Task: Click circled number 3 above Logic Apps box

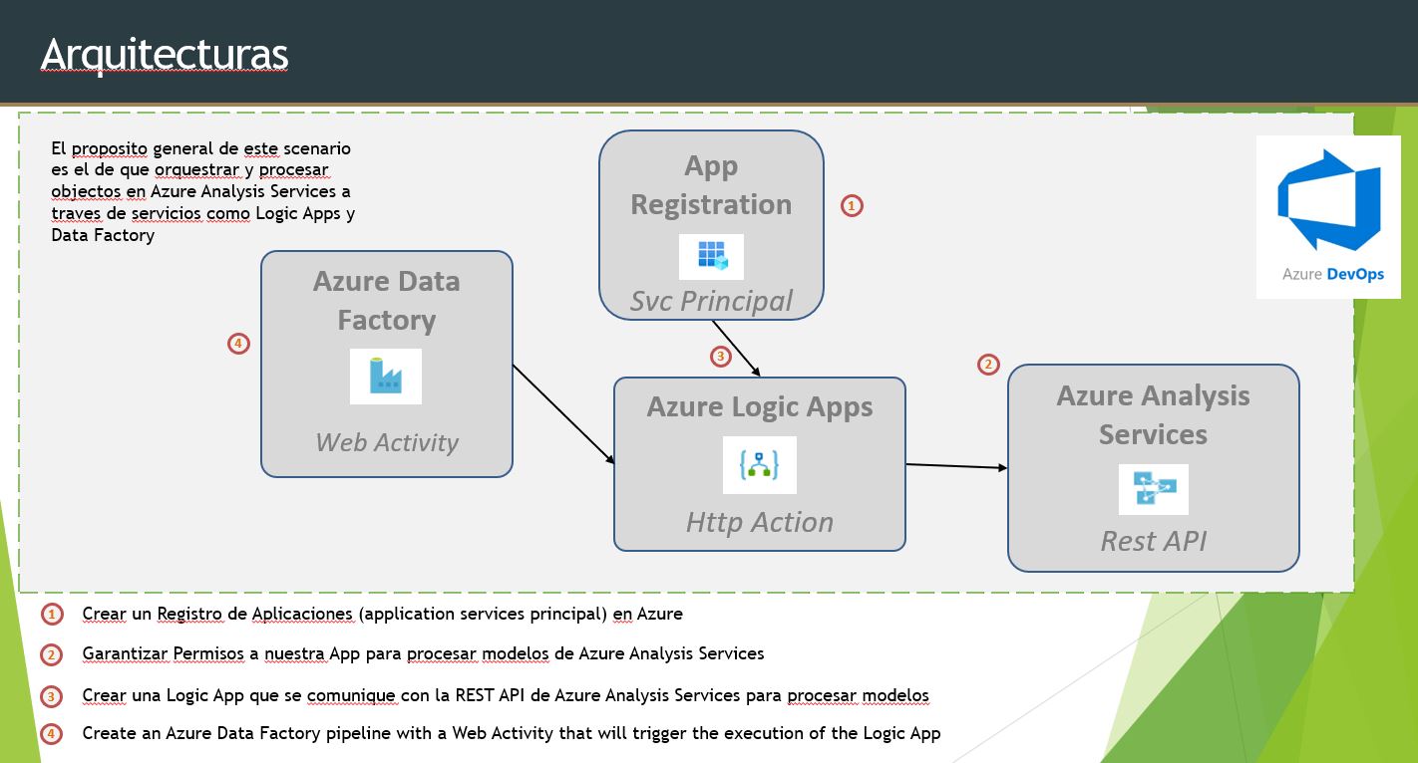Action: coord(720,356)
